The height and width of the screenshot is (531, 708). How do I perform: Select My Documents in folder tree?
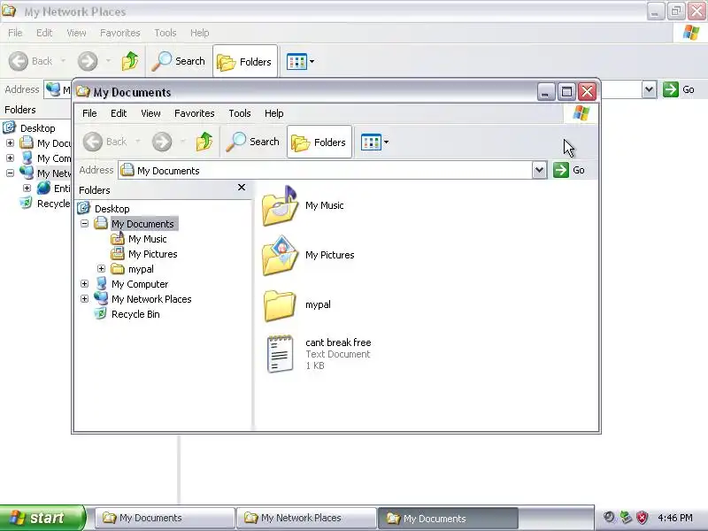click(142, 224)
